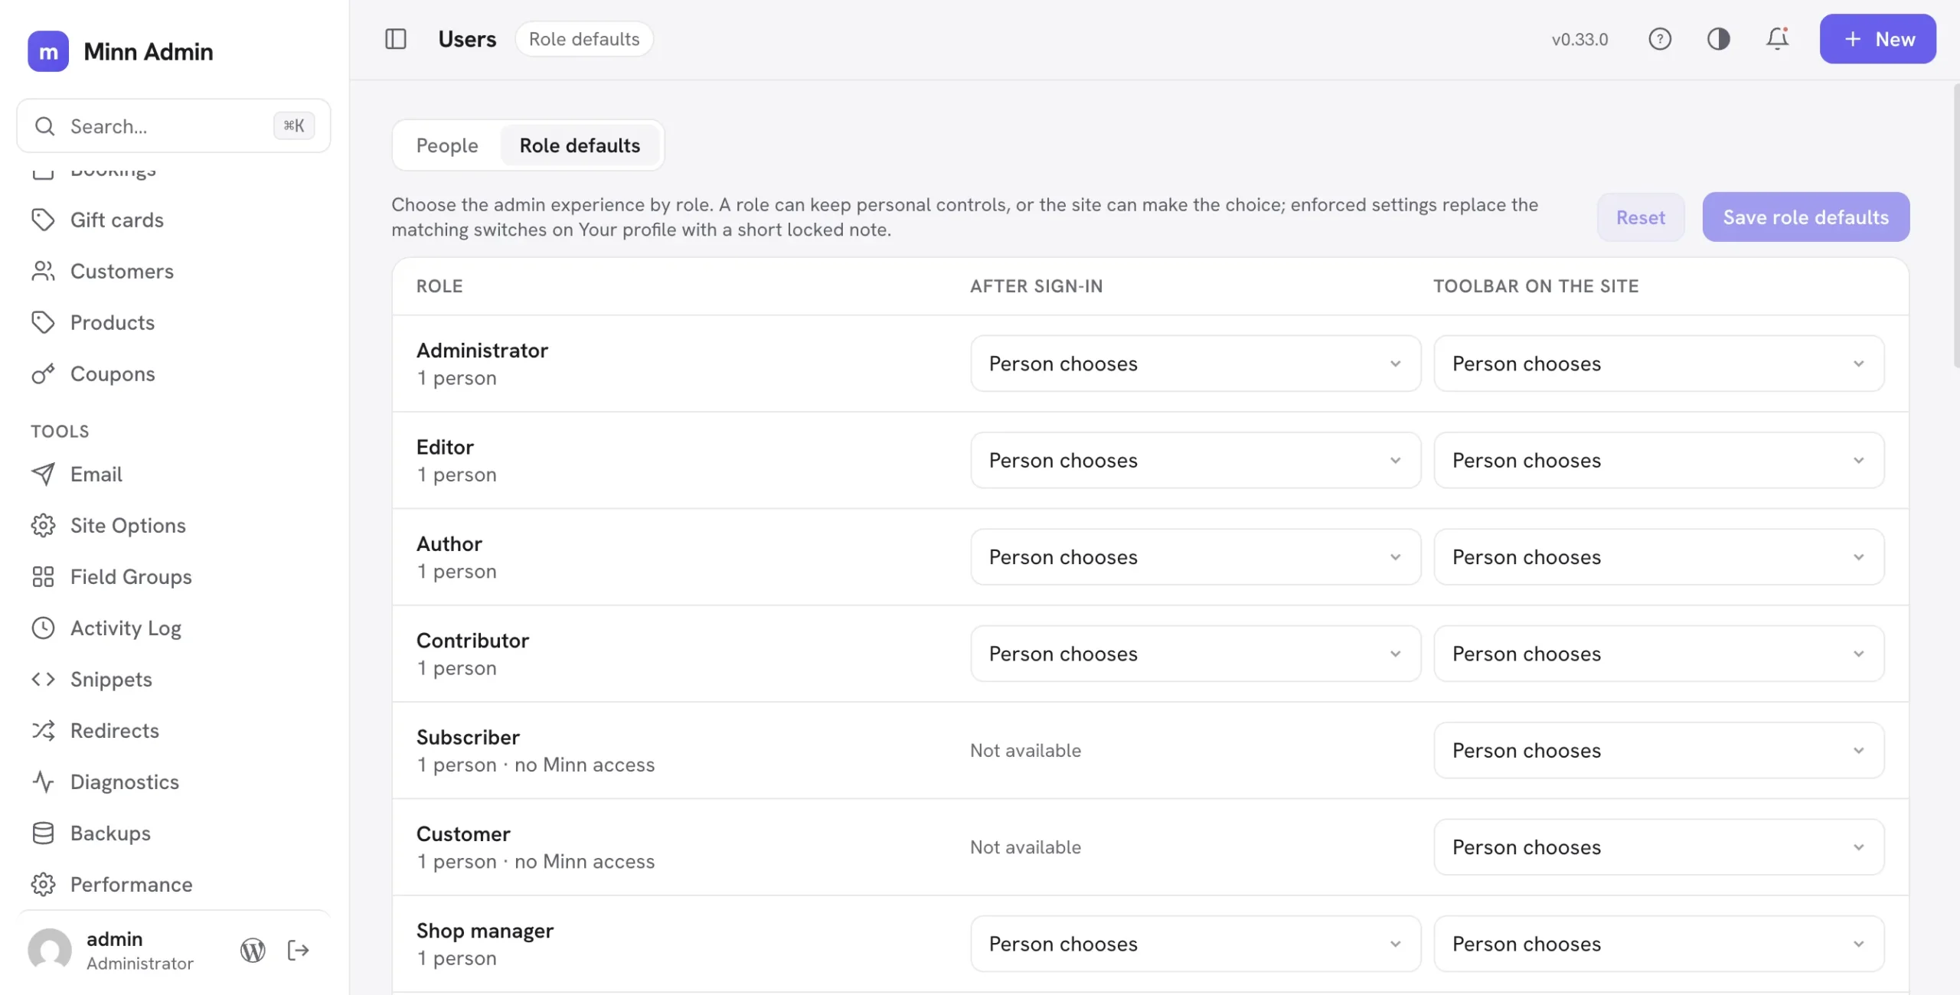Open Shop manager Toolbar on site dropdown
Image resolution: width=1960 pixels, height=995 pixels.
click(1658, 944)
